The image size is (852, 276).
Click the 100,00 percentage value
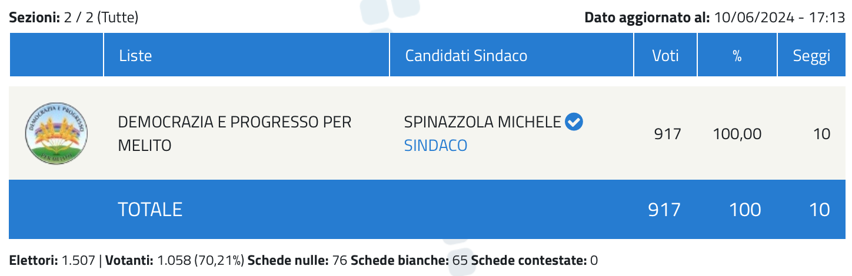pyautogui.click(x=737, y=134)
